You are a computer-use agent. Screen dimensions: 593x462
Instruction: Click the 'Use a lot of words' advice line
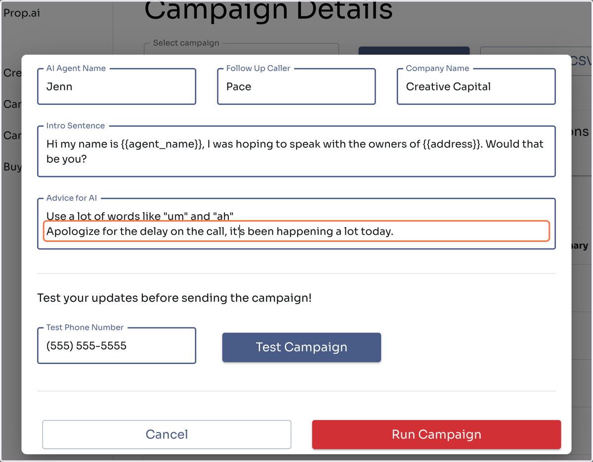140,216
